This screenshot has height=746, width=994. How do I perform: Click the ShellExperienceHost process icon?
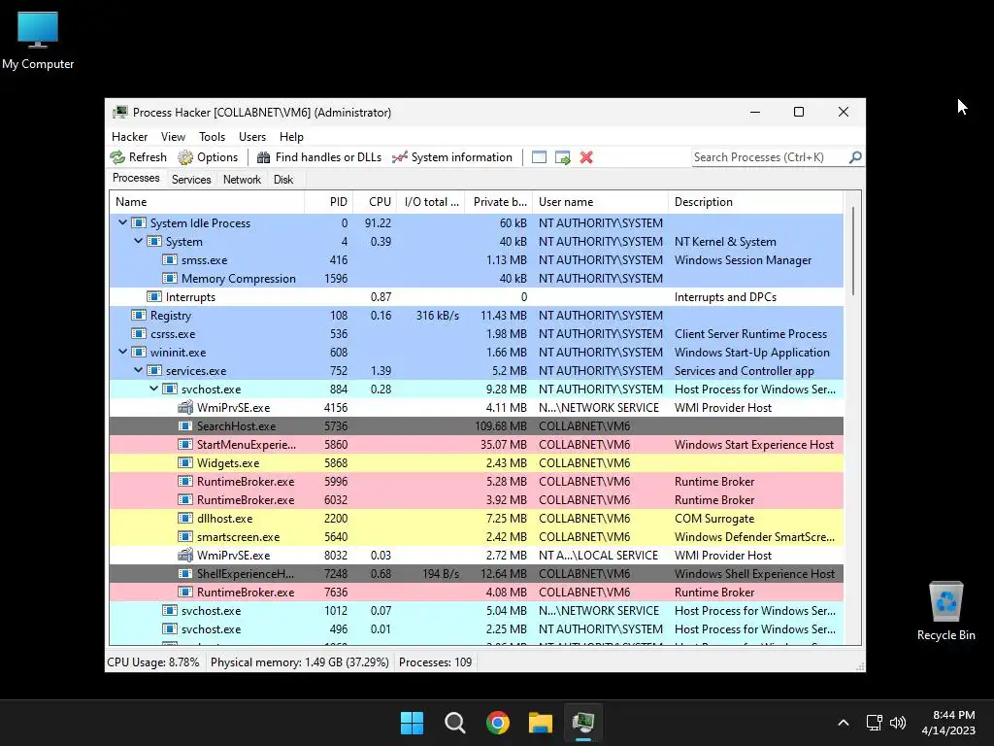coord(185,573)
